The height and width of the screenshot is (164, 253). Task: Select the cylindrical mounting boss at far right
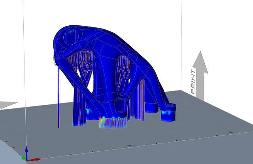click(171, 108)
